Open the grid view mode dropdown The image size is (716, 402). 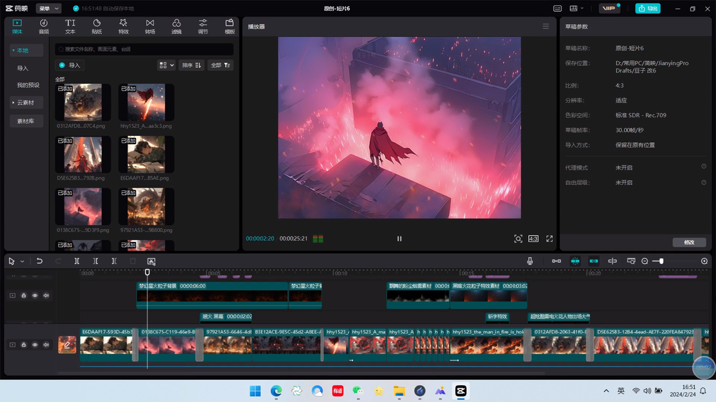tap(166, 65)
